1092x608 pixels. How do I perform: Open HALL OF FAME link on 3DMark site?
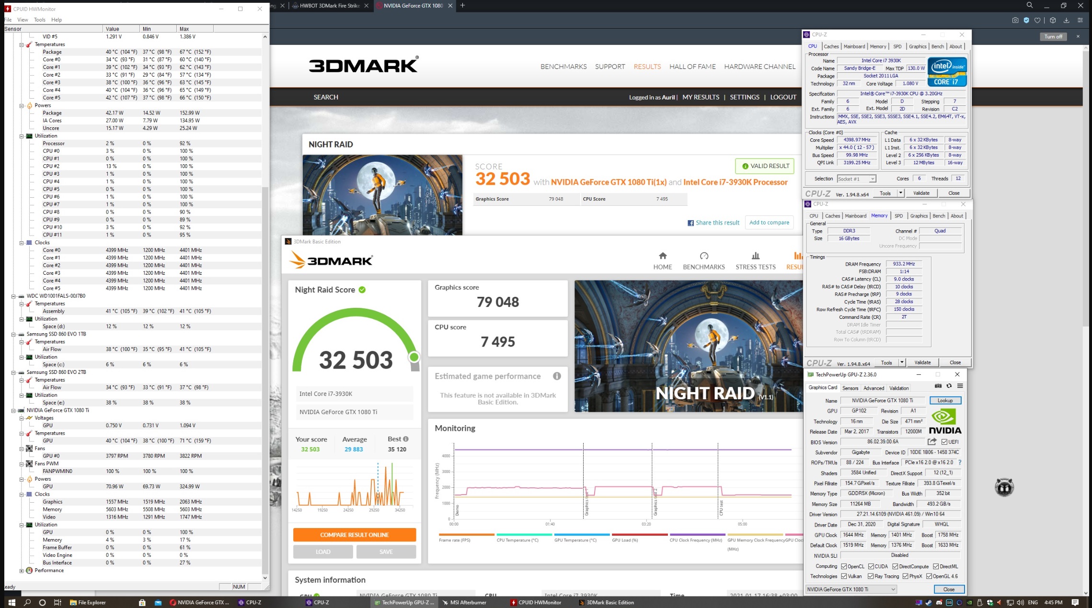[692, 67]
